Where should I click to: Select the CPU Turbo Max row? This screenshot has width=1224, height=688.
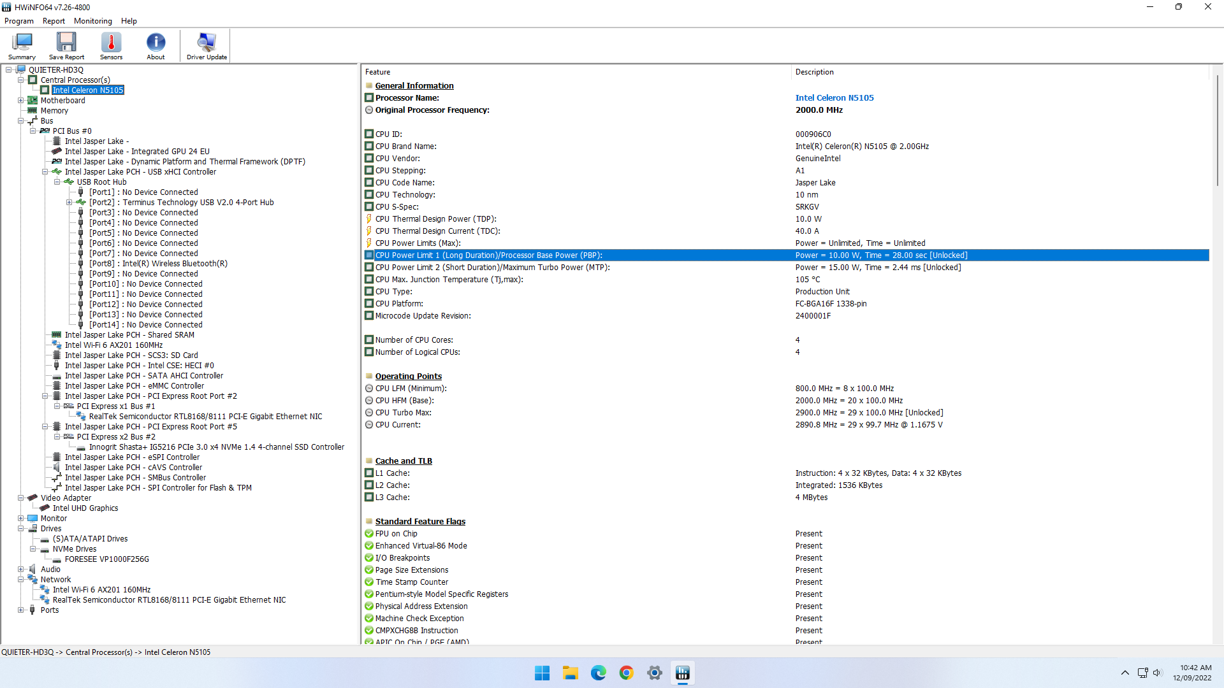coord(785,413)
